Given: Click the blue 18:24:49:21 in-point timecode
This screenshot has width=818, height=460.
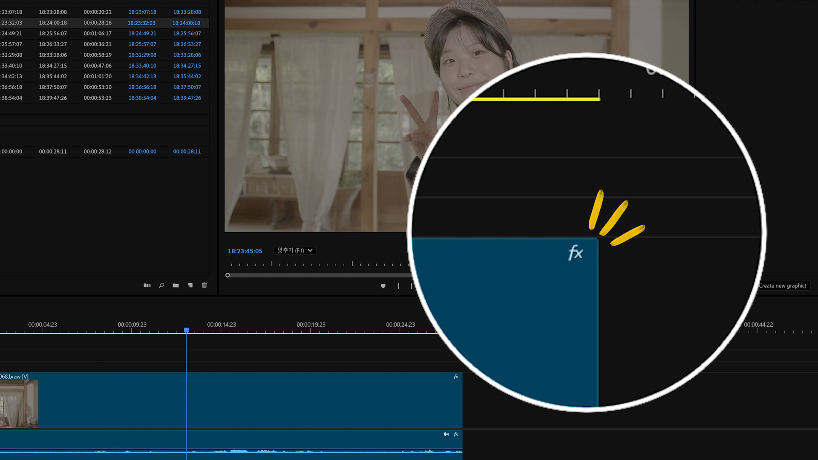Looking at the screenshot, I should (142, 34).
